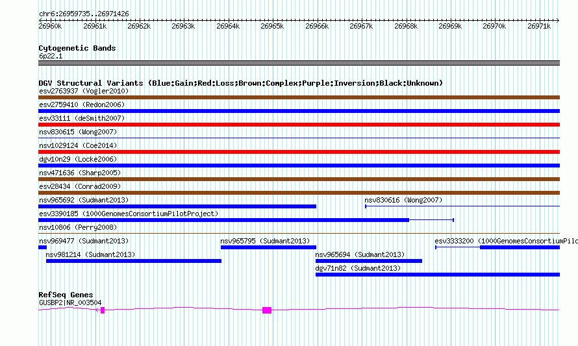Click the esv2763937 (Vogler2010) brown variant bar
578x346 pixels.
(299, 97)
